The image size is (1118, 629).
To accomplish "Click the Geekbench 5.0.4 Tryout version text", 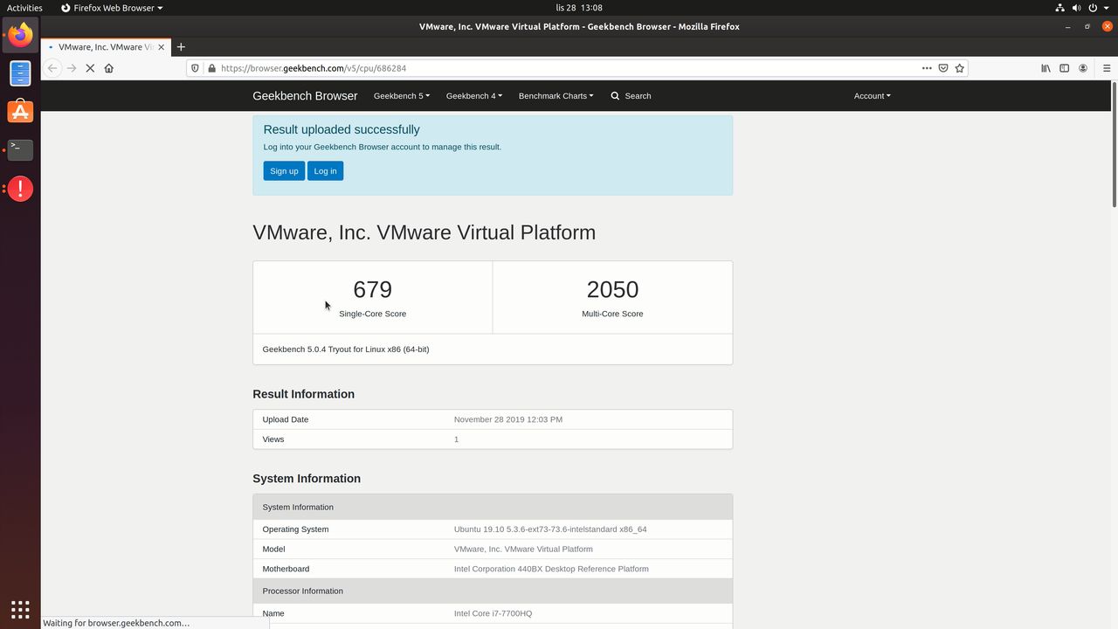I will coord(346,349).
